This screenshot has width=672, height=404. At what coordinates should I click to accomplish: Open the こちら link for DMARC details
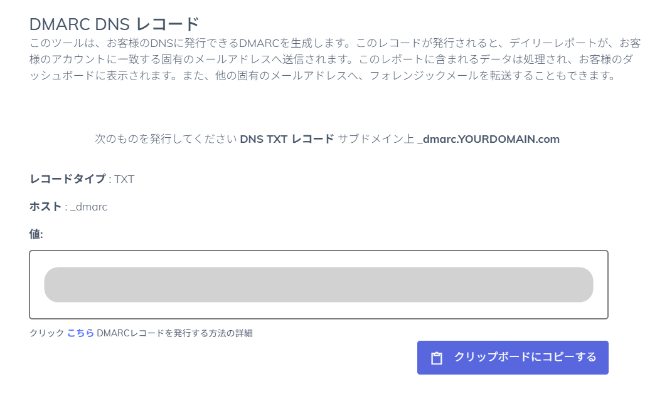(80, 333)
